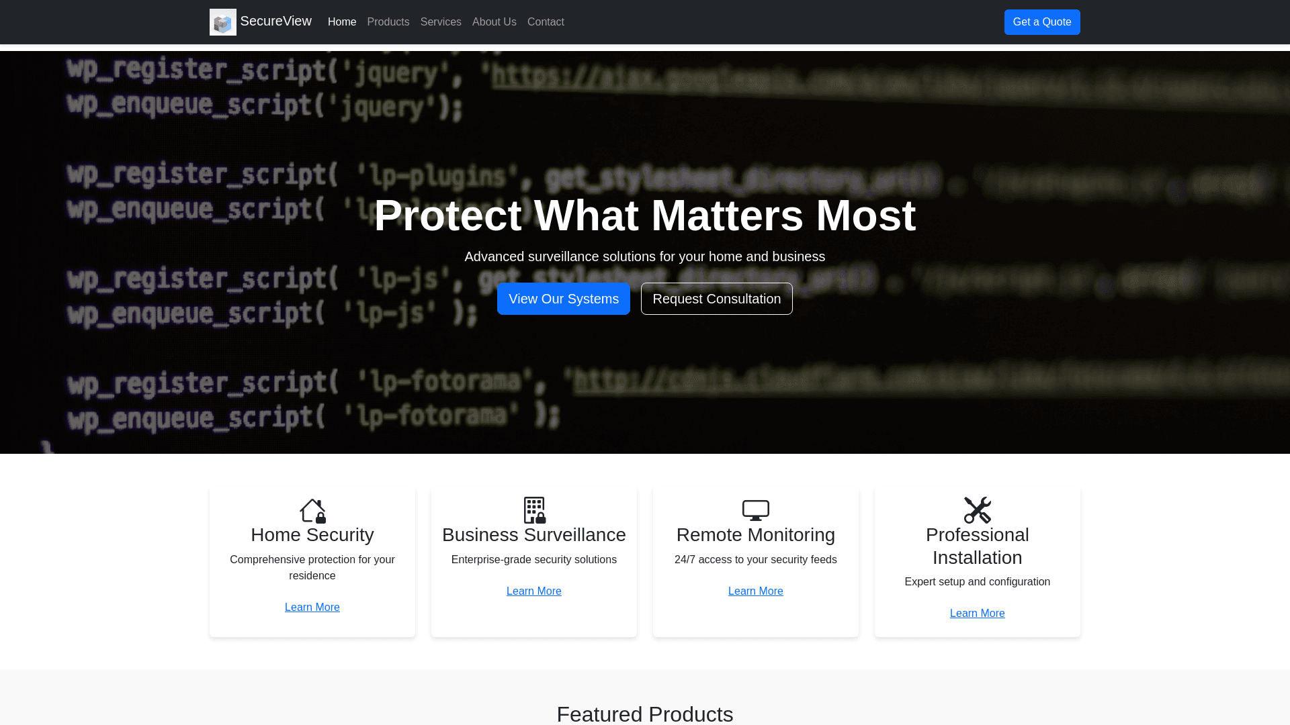
Task: Open the Contact page link
Action: tap(545, 22)
